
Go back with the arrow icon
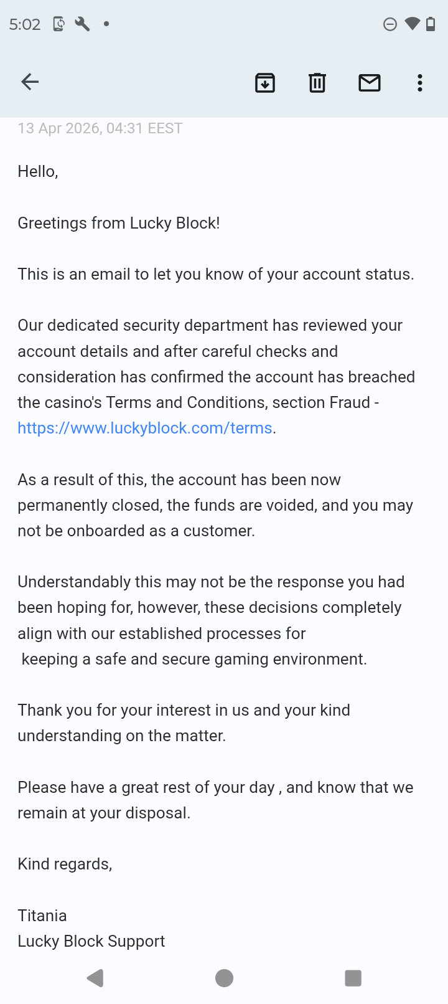point(30,82)
